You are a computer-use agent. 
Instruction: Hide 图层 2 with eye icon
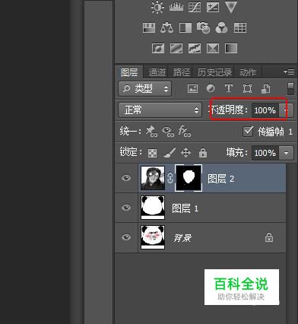tap(126, 178)
